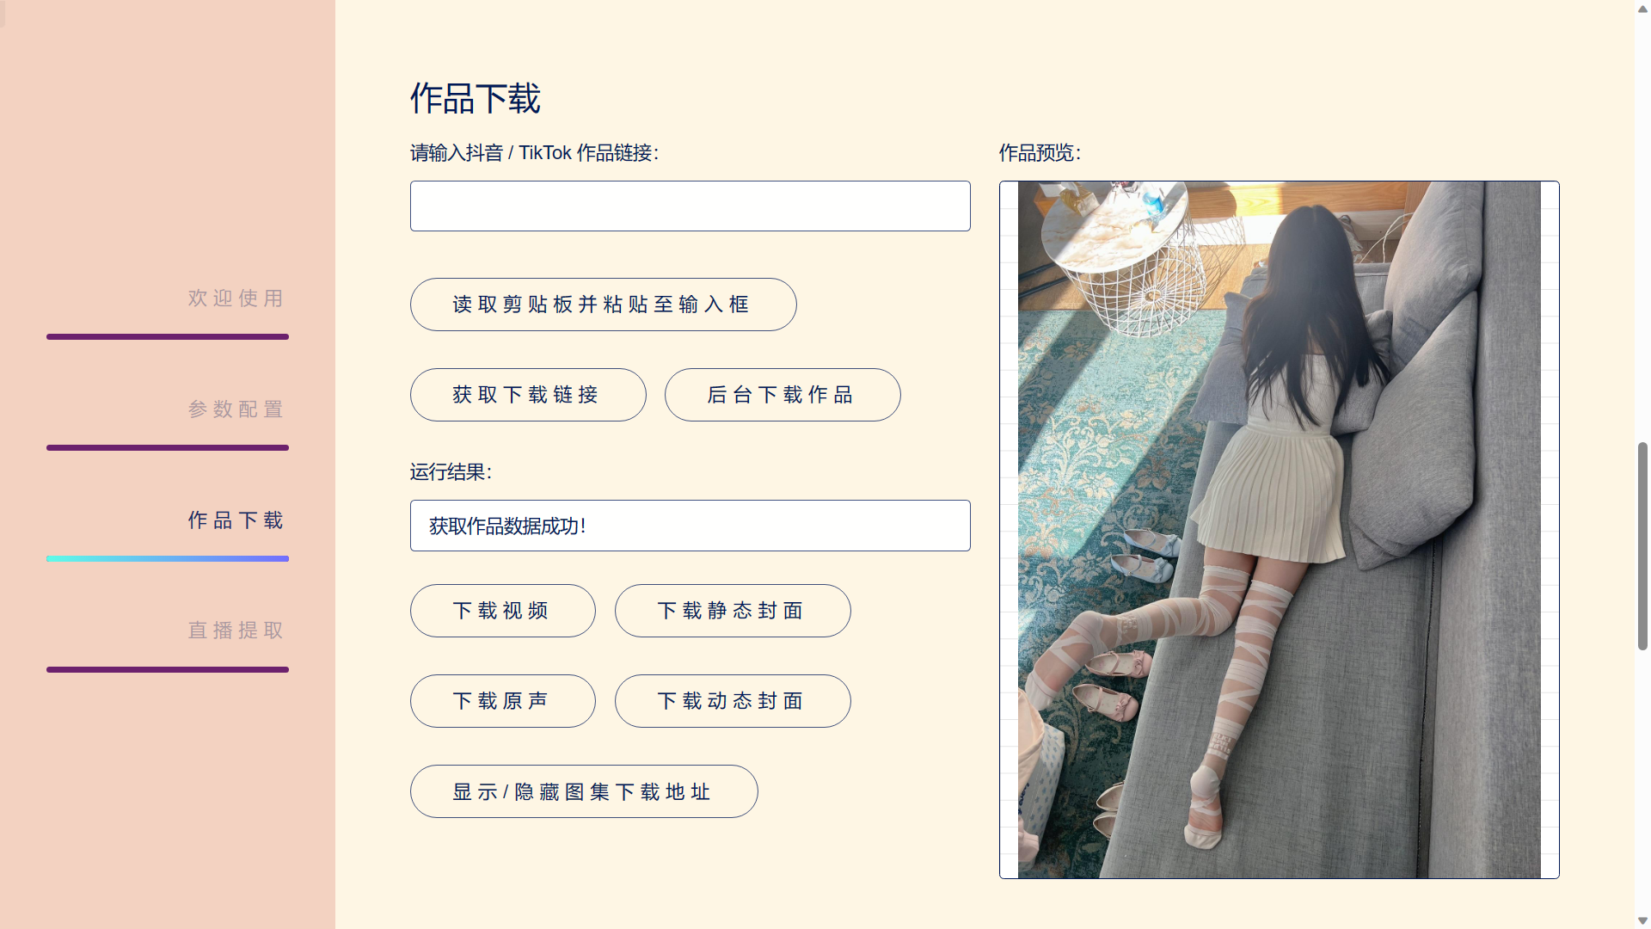
Task: Focus the TikTok 作品链接 input field
Action: tap(690, 206)
